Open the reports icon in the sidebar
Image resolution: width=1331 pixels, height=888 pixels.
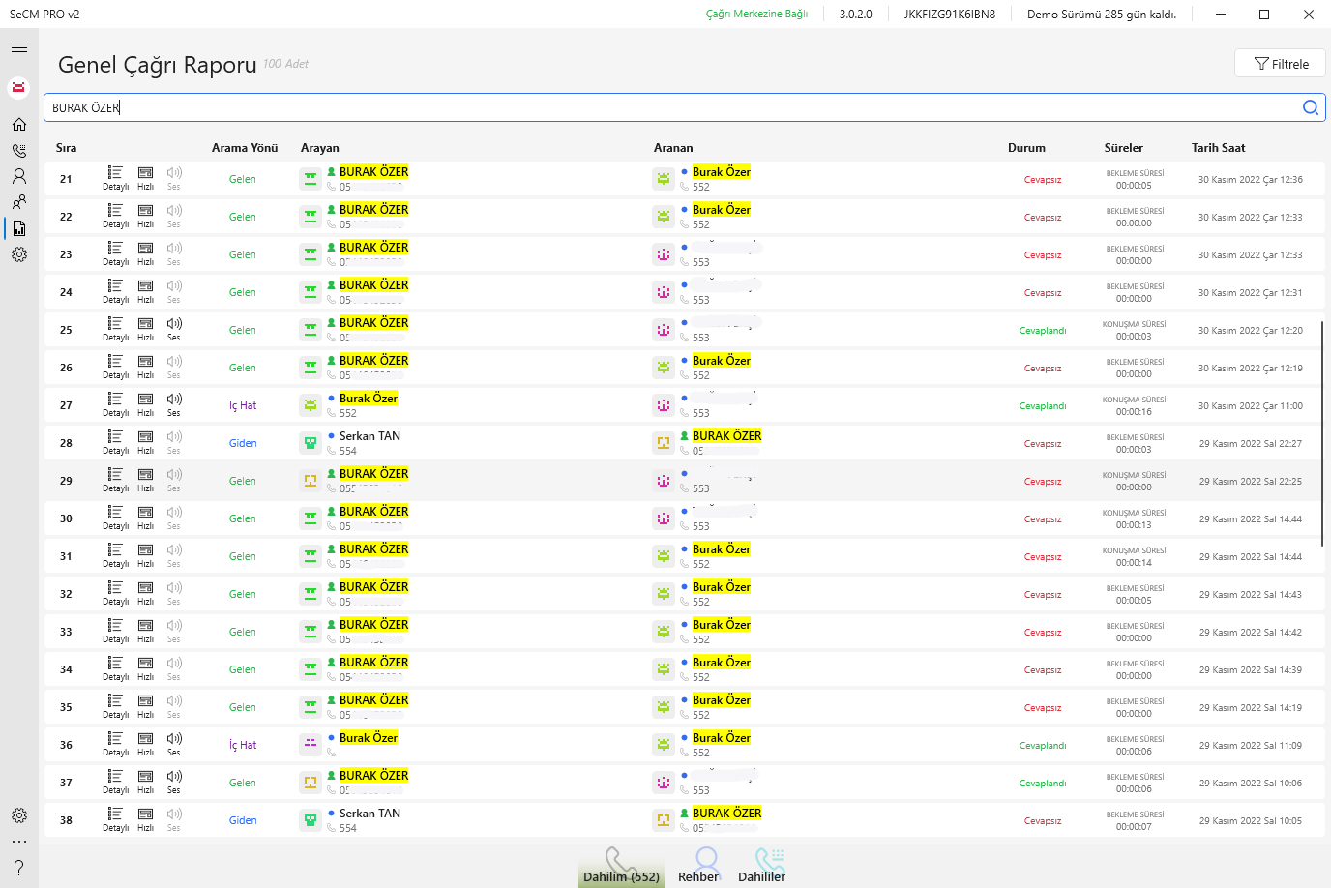tap(19, 228)
